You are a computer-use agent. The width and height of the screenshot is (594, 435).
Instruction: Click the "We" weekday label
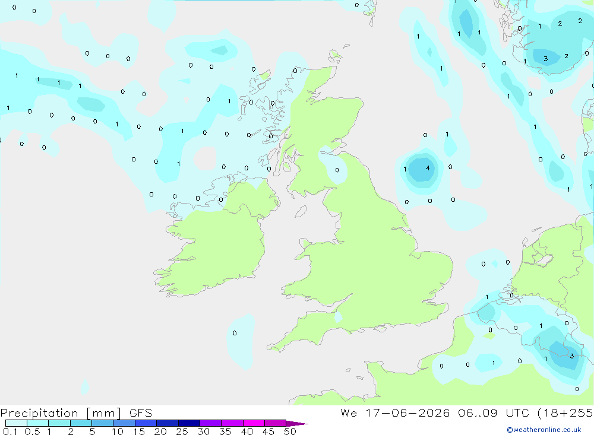click(349, 412)
